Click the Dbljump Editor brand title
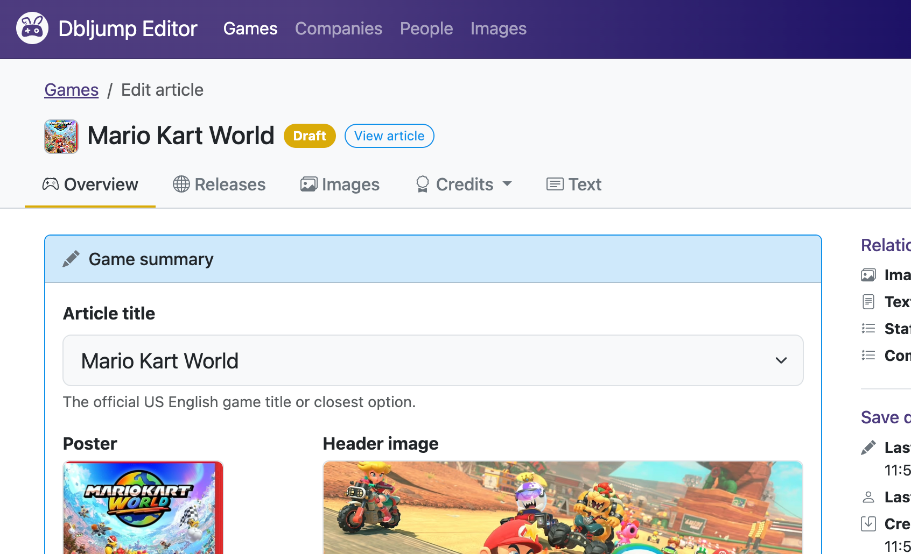 tap(128, 29)
